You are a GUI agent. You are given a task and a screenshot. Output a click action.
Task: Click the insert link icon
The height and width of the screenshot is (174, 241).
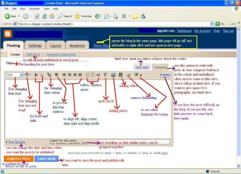(x=56, y=75)
